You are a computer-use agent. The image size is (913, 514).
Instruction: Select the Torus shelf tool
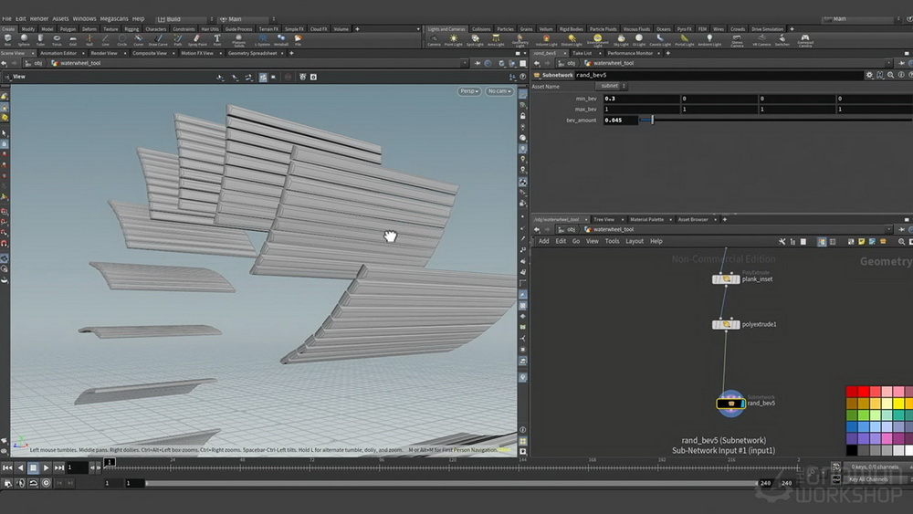(x=57, y=39)
